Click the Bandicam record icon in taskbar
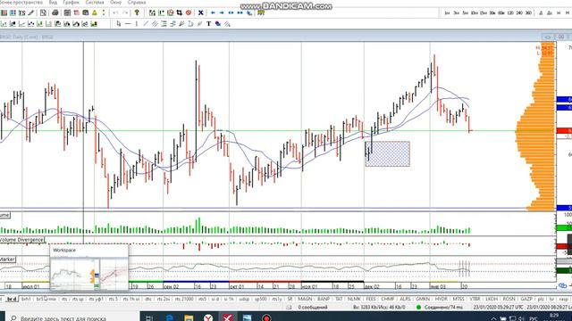572x321 pixels. (266, 317)
